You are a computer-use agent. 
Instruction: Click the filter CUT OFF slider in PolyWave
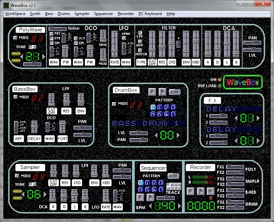tap(152, 44)
